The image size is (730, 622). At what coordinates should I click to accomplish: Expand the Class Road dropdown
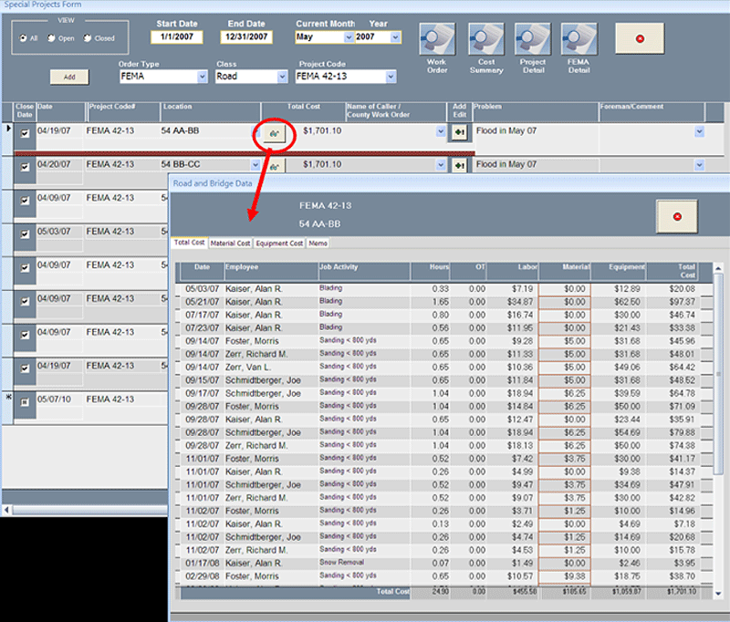tap(282, 77)
